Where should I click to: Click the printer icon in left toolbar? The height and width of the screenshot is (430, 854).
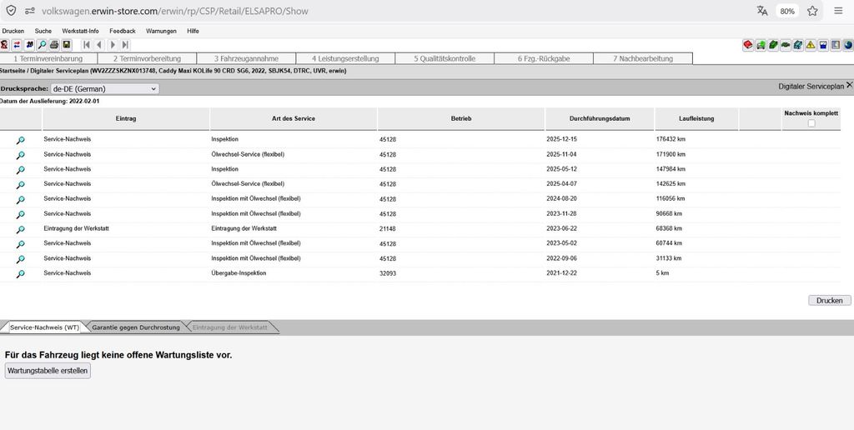tap(54, 45)
